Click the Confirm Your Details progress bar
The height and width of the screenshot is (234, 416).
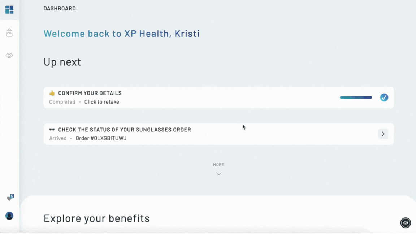(x=356, y=97)
